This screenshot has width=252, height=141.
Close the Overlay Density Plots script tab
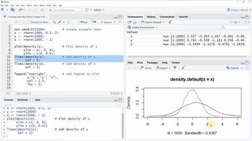(x=46, y=16)
